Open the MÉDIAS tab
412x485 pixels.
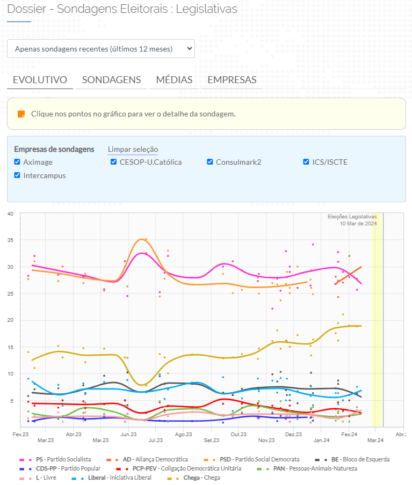point(174,80)
